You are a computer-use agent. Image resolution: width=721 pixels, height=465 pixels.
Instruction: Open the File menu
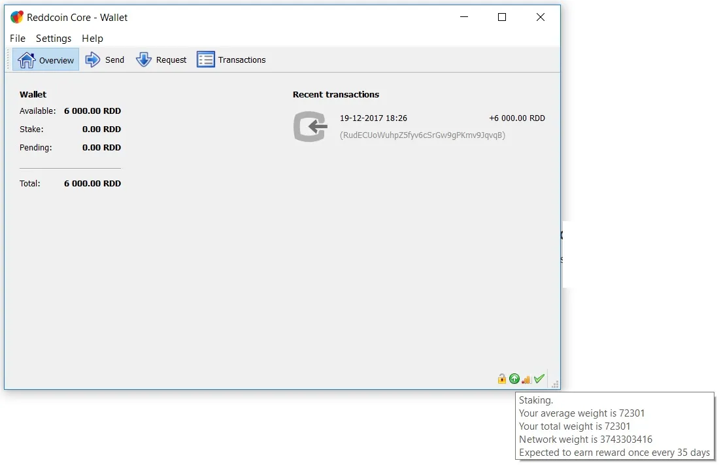click(x=18, y=39)
